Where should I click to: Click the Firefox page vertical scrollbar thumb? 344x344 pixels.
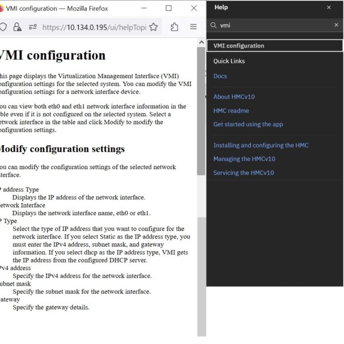click(x=201, y=111)
